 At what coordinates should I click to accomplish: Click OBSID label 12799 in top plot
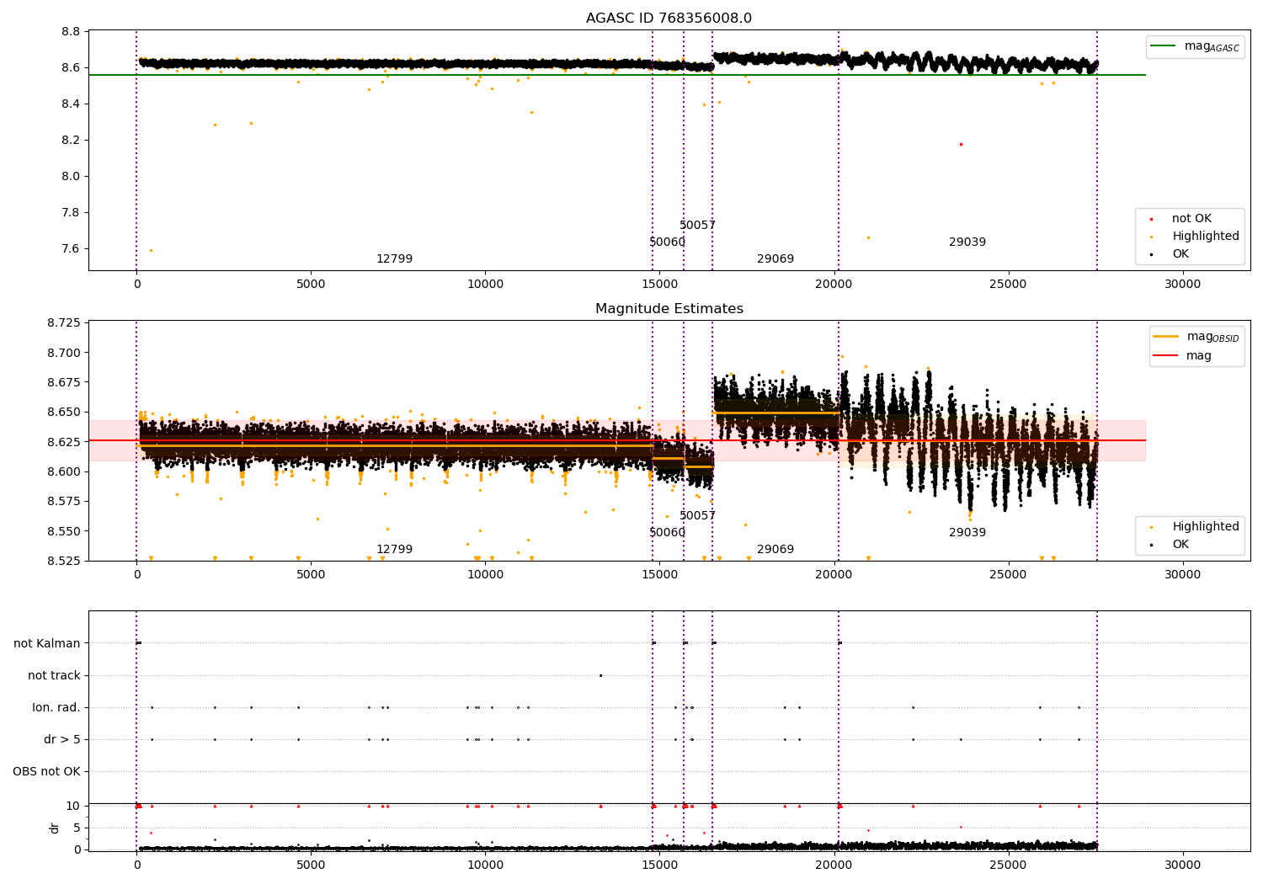pos(394,259)
